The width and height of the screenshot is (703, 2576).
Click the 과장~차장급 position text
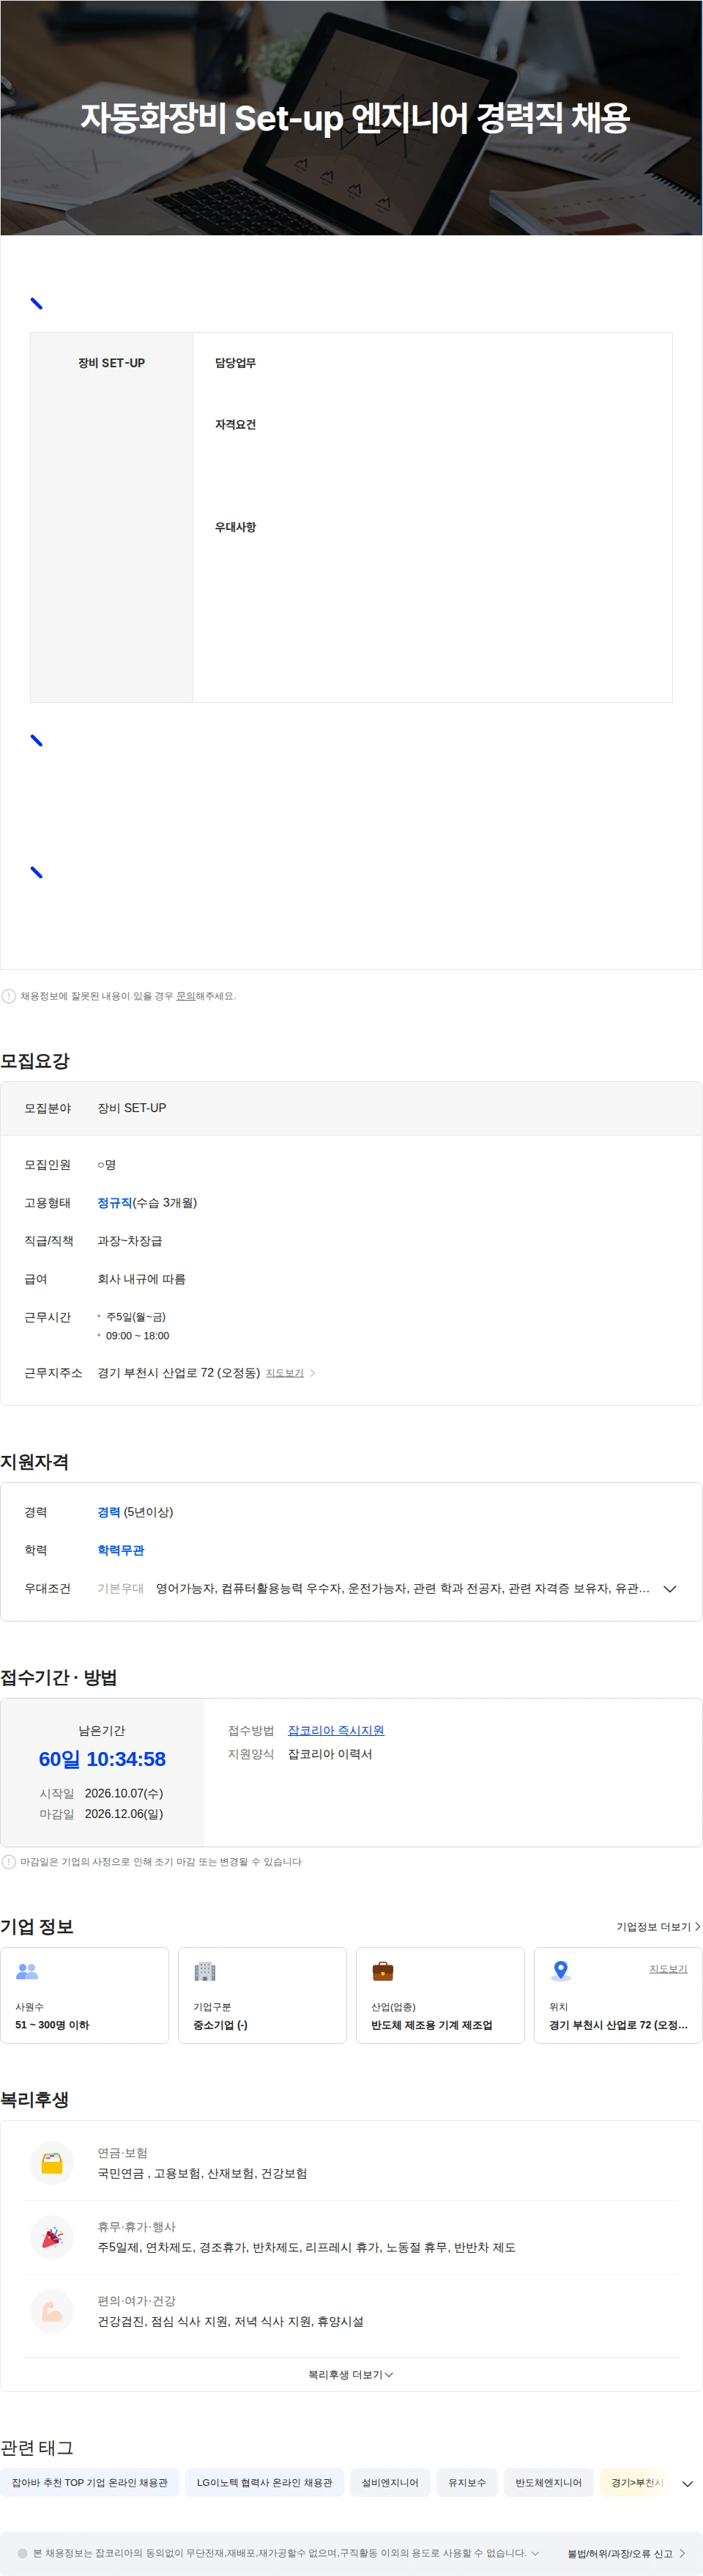point(130,1241)
